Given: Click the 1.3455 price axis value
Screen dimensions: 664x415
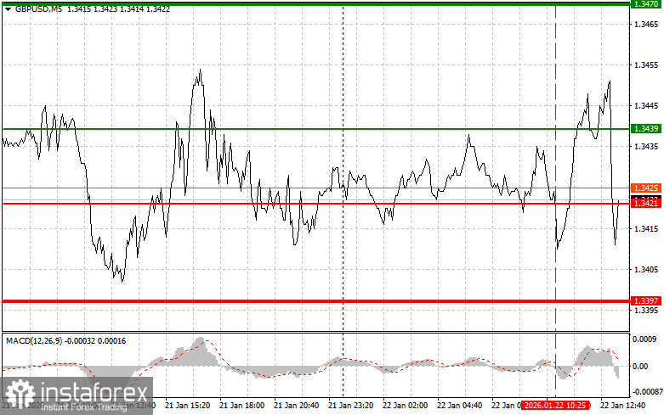Looking at the screenshot, I should coord(646,65).
